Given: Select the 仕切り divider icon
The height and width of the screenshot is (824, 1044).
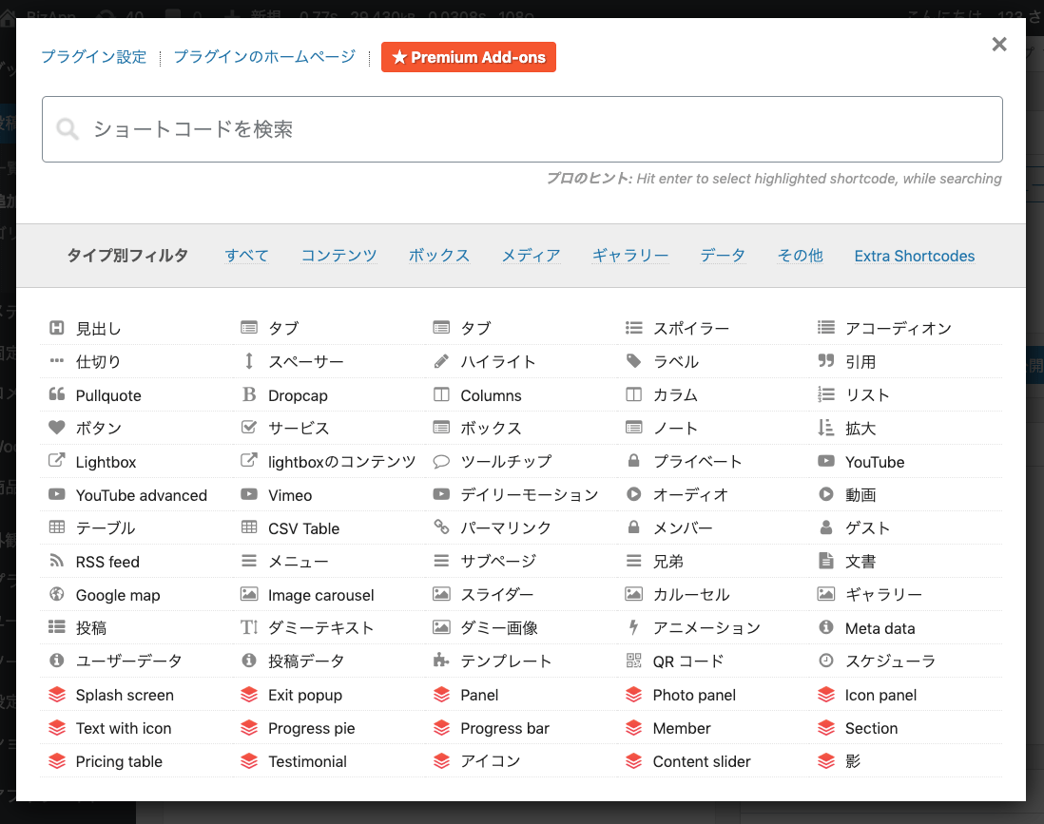Looking at the screenshot, I should point(57,361).
